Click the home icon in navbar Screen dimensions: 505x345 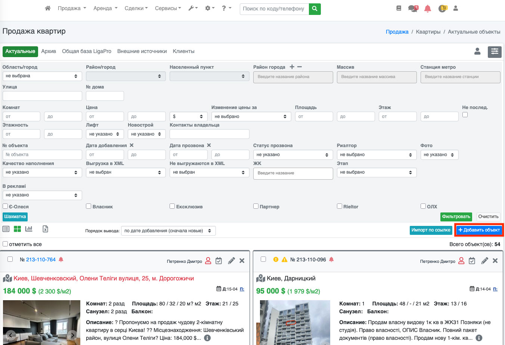point(47,8)
